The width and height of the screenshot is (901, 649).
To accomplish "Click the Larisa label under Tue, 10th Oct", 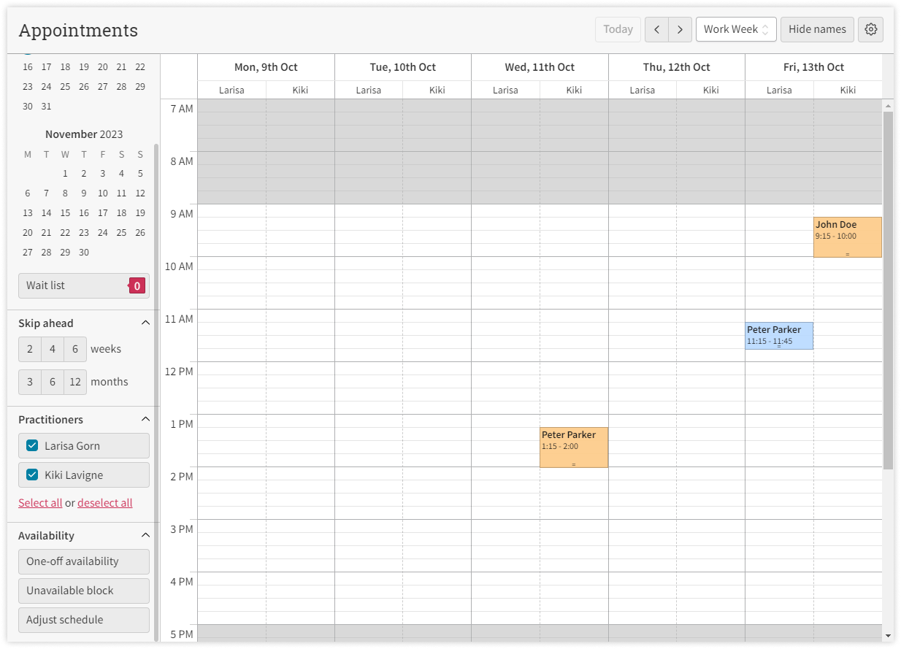I will click(x=369, y=90).
